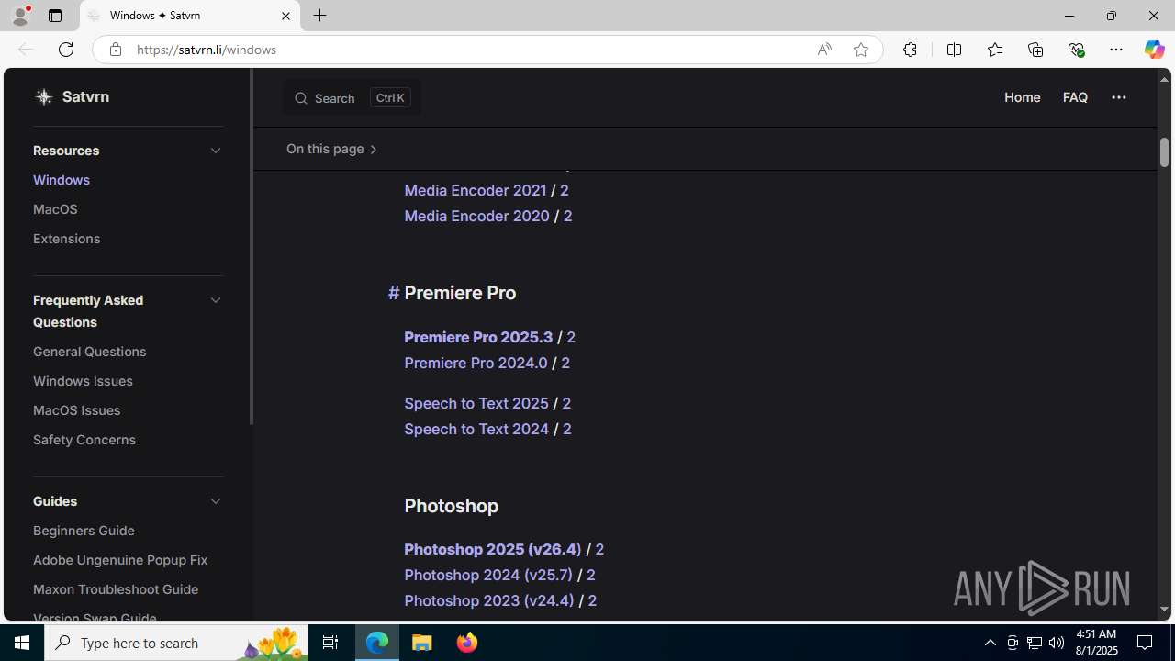Open the notification center icon

tap(1146, 643)
